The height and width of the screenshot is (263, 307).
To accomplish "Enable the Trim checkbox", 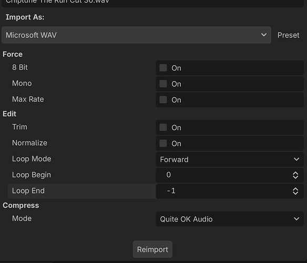I will [x=163, y=127].
